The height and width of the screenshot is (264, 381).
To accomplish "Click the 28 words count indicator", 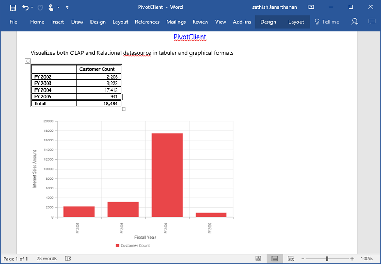I will pos(47,259).
